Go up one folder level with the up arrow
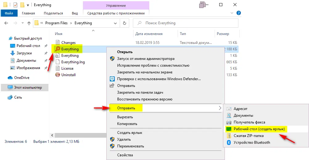 pos(29,23)
